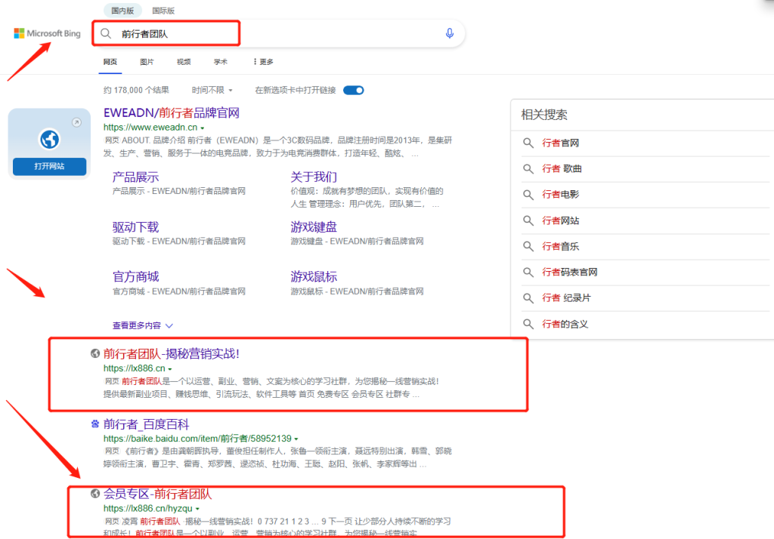774x539 pixels.
Task: Click the magnifier icon beside 行者官网 related search
Action: [528, 143]
